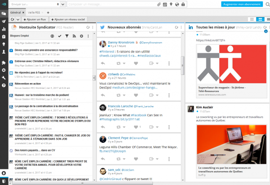Image resolution: width=270 pixels, height=185 pixels.
Task: Click Ajouter un réseau social button
Action: pyautogui.click(x=68, y=19)
